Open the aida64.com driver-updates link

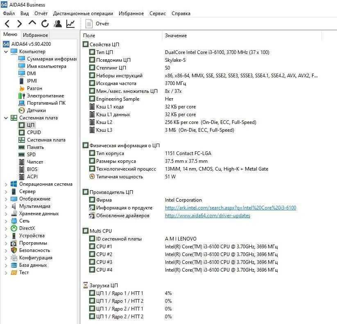(x=208, y=216)
